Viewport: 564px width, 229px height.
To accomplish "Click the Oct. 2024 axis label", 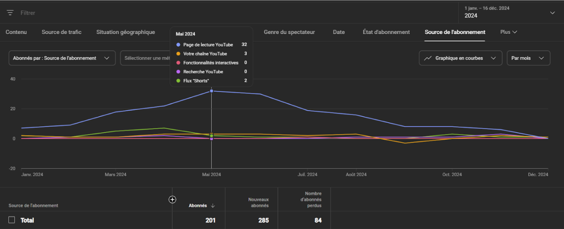I will 452,174.
